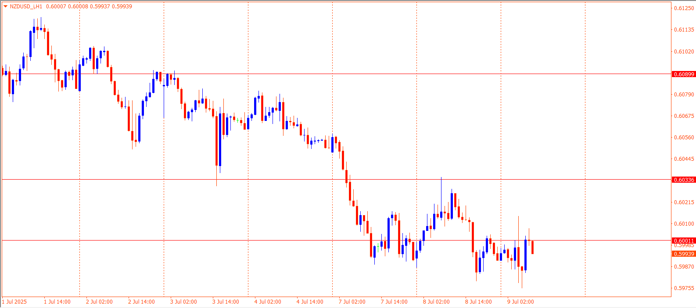Click the high value 0.60008 in the header
This screenshot has height=308, width=696.
78,7
